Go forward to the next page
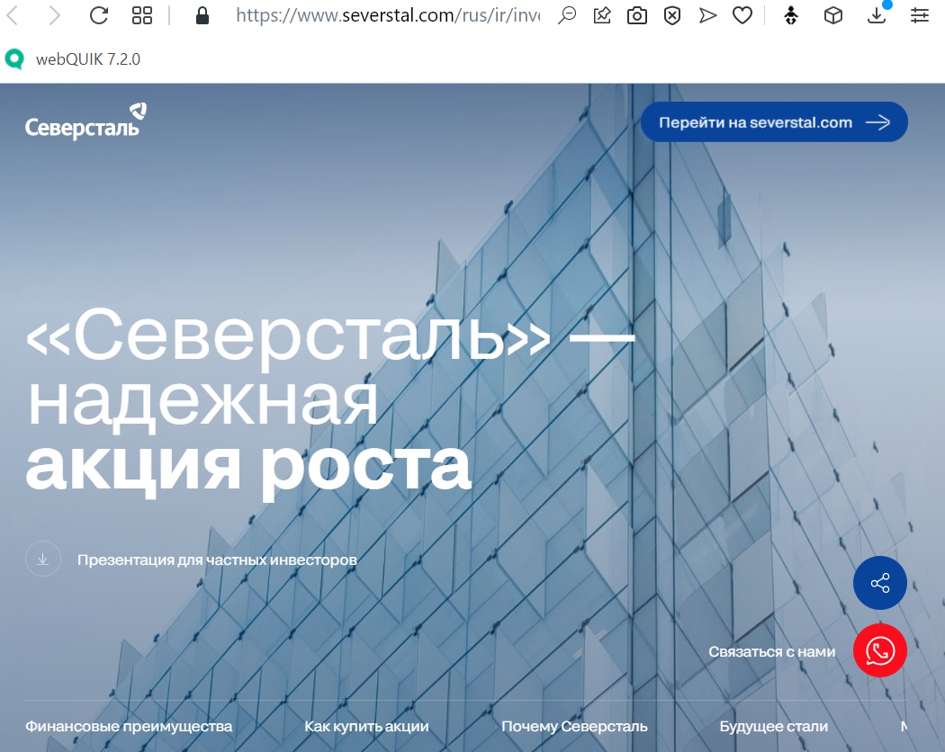The image size is (945, 752). click(54, 15)
